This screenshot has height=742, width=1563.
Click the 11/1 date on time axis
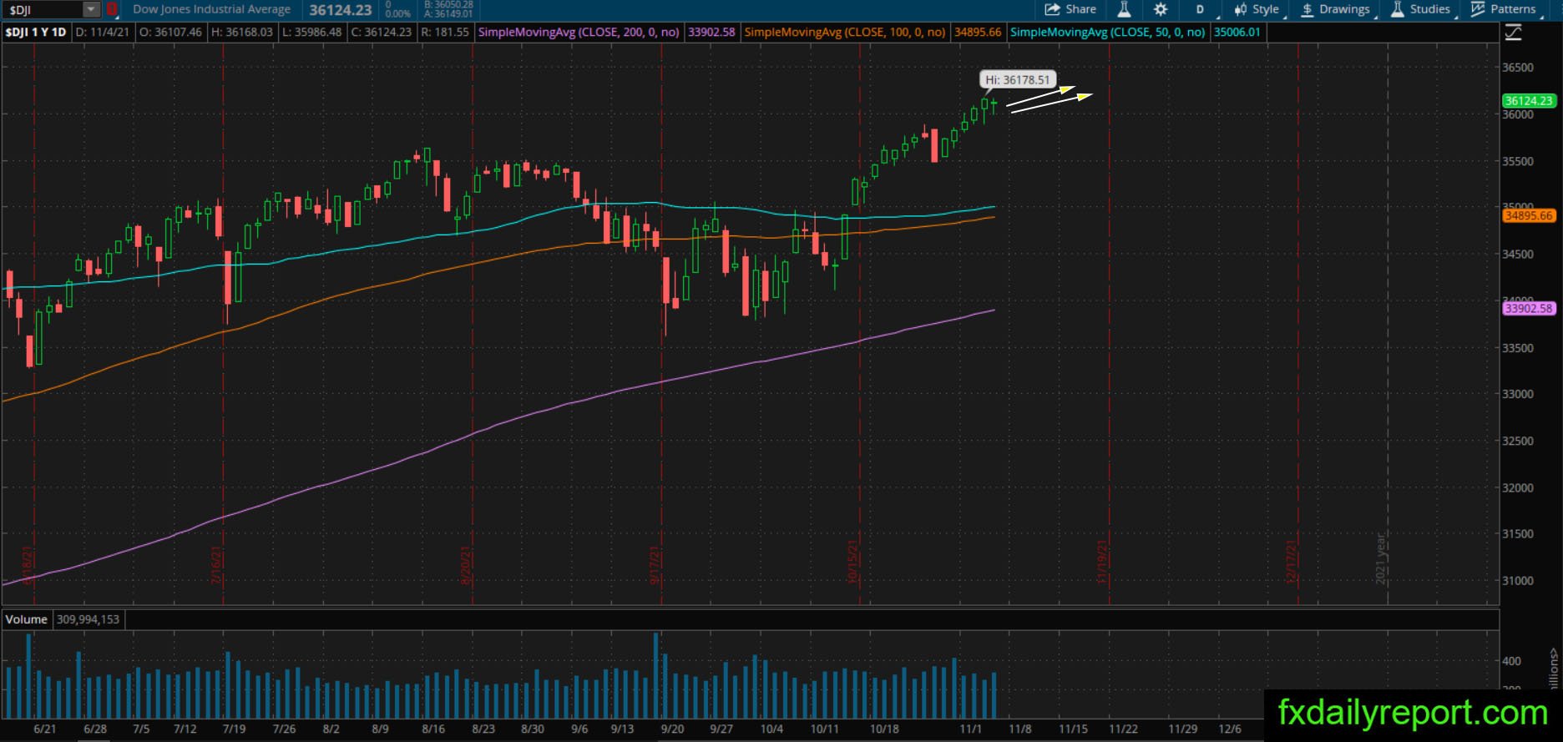971,729
